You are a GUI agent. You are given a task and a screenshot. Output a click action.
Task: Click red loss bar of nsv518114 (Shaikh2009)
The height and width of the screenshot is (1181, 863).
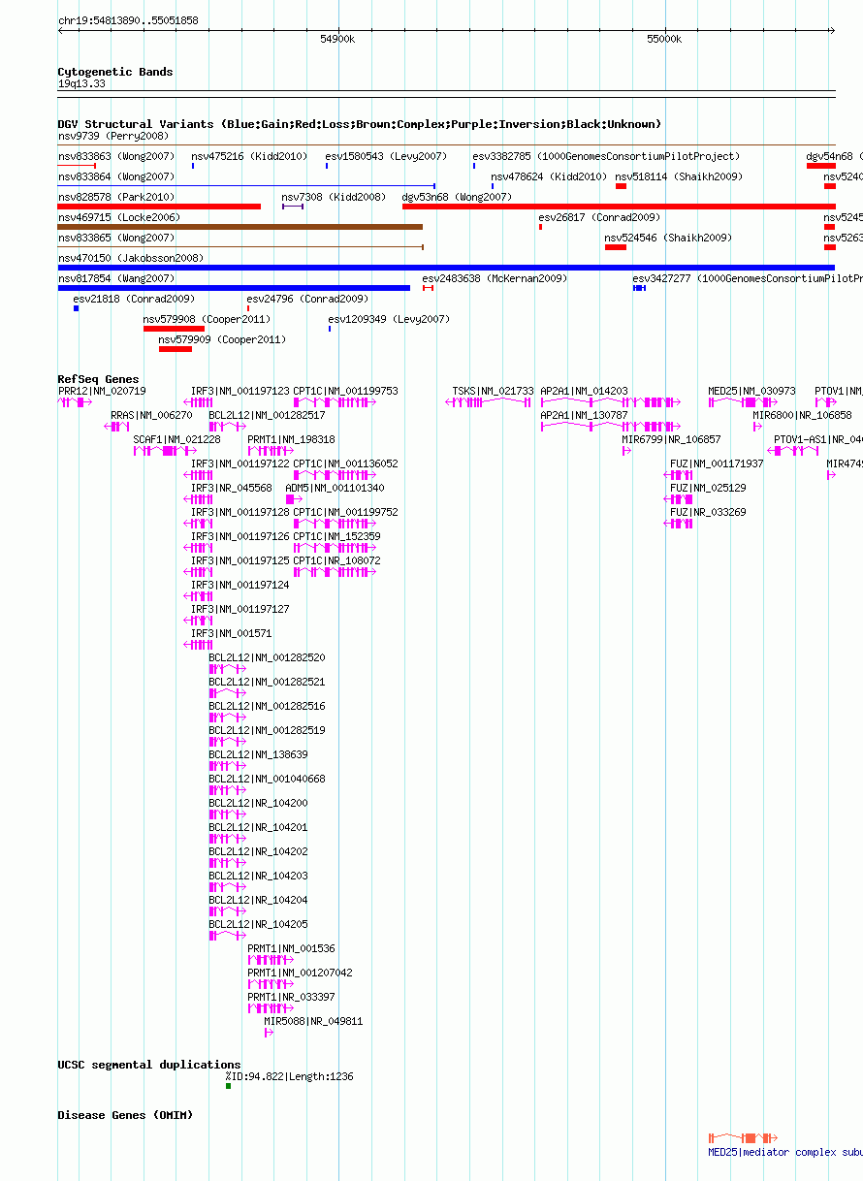(x=621, y=186)
